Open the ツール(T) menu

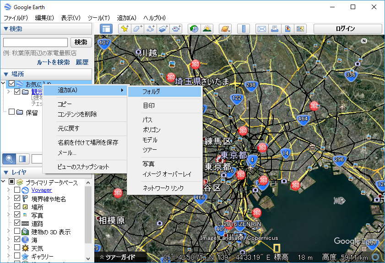pos(99,18)
